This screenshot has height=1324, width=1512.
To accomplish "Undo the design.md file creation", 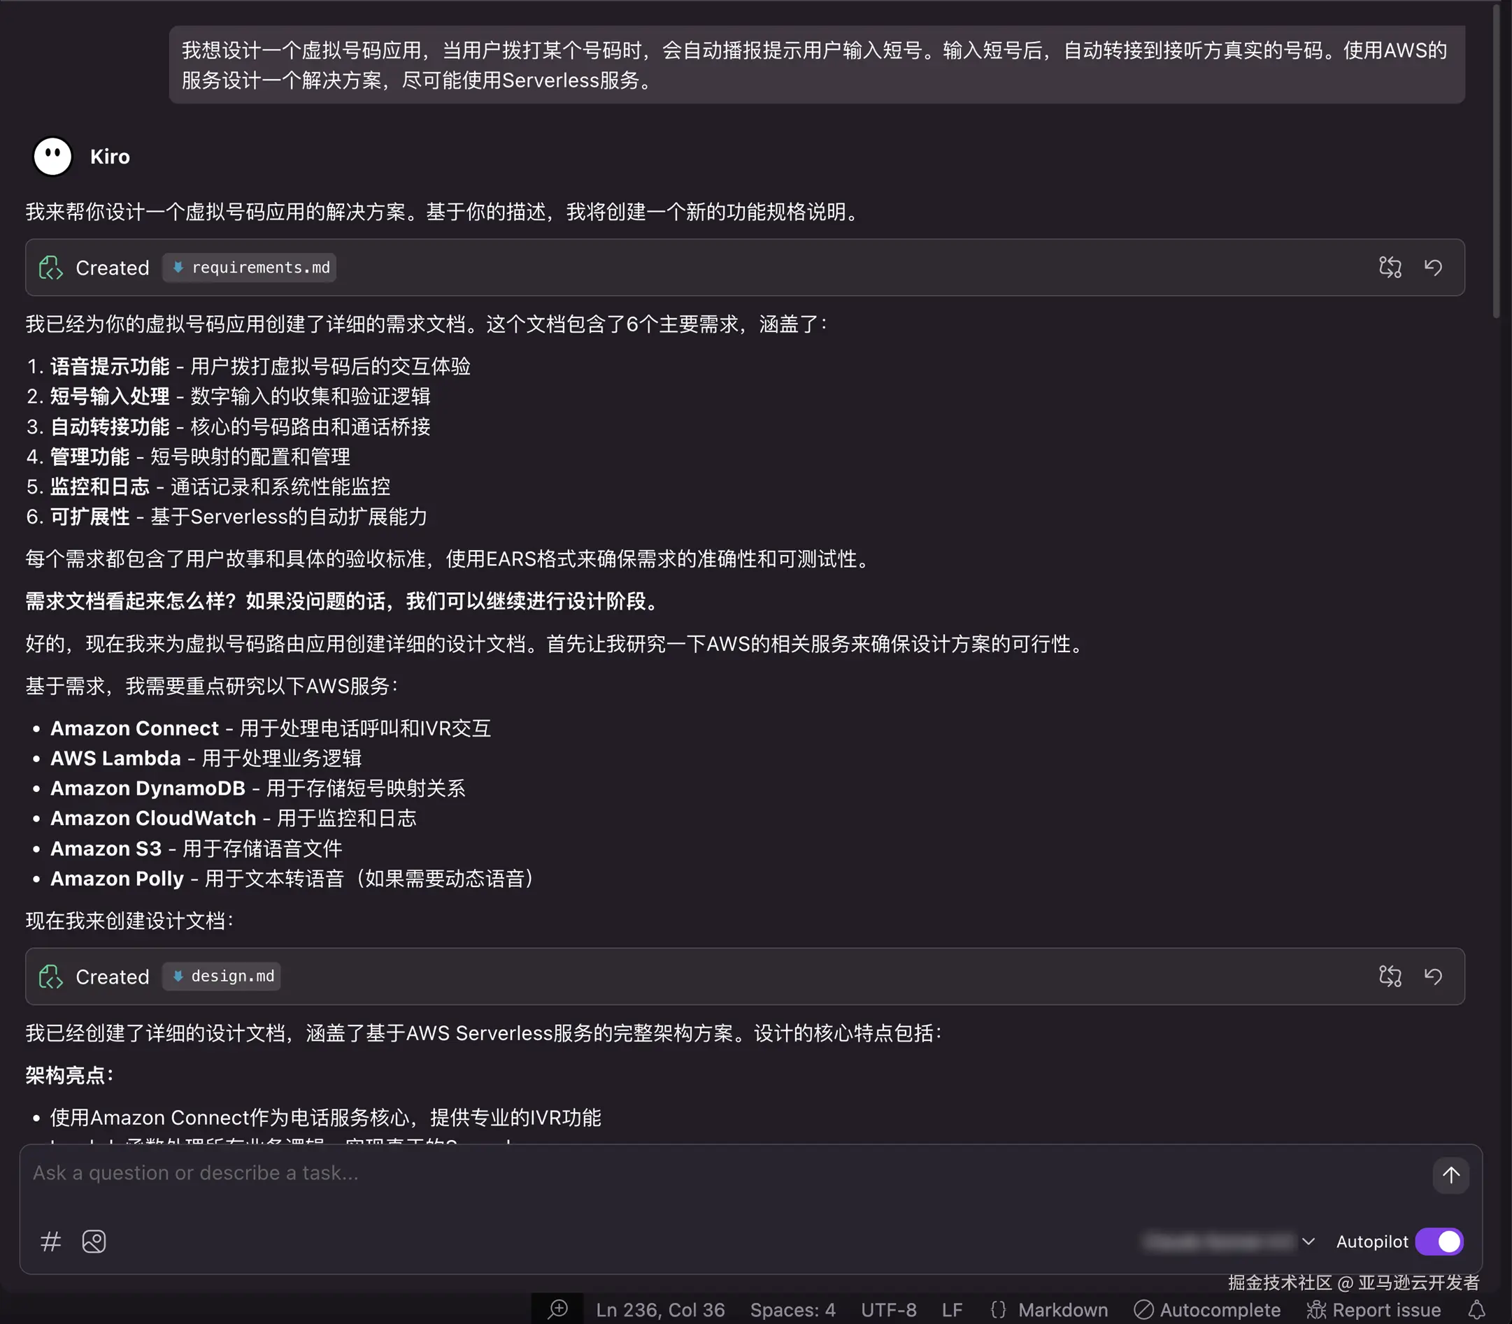I will point(1434,976).
